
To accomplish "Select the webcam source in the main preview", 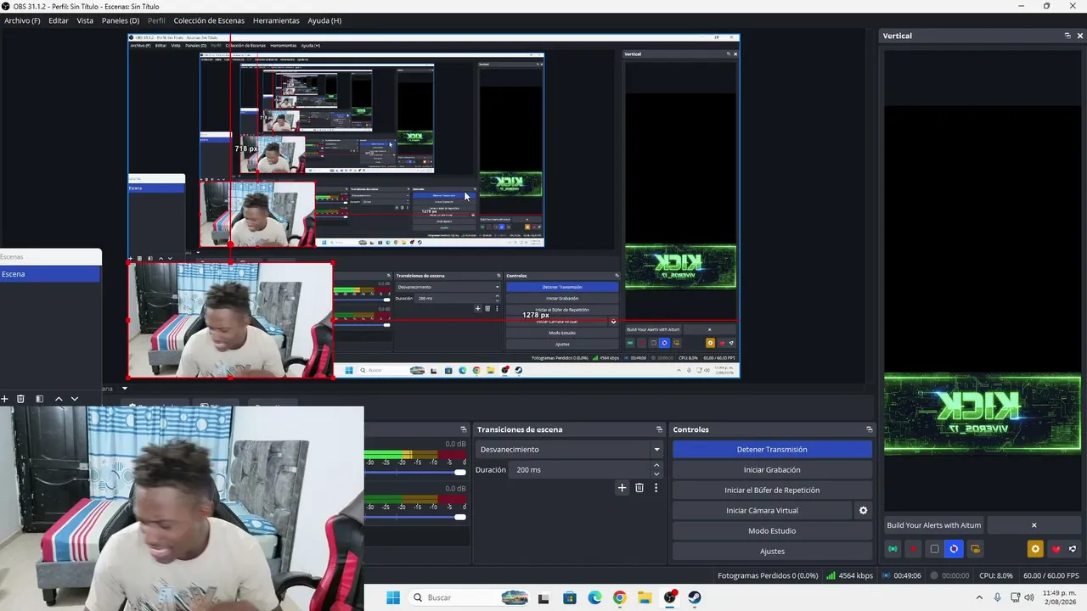I will [230, 320].
